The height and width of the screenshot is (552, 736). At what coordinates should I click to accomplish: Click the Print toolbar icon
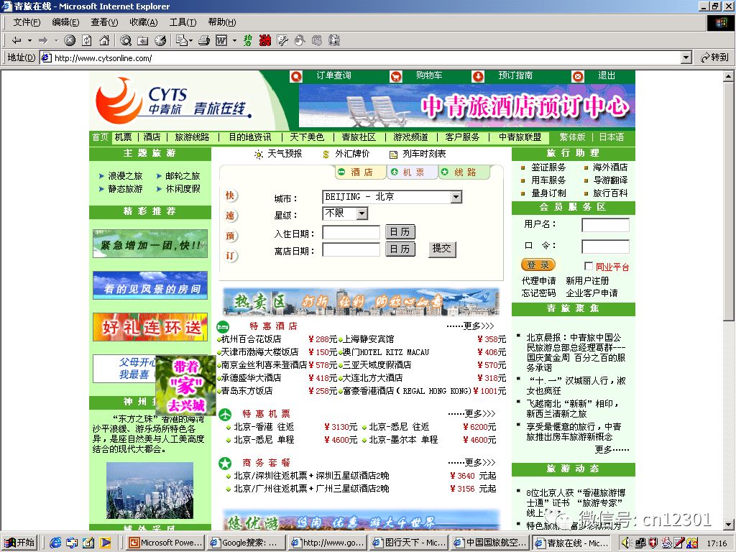(x=203, y=41)
